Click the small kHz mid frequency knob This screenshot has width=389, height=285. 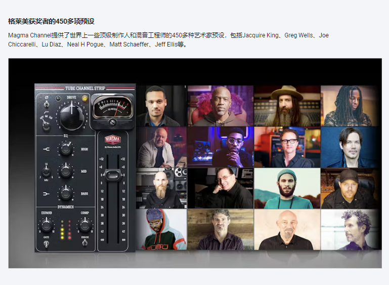tap(46, 171)
